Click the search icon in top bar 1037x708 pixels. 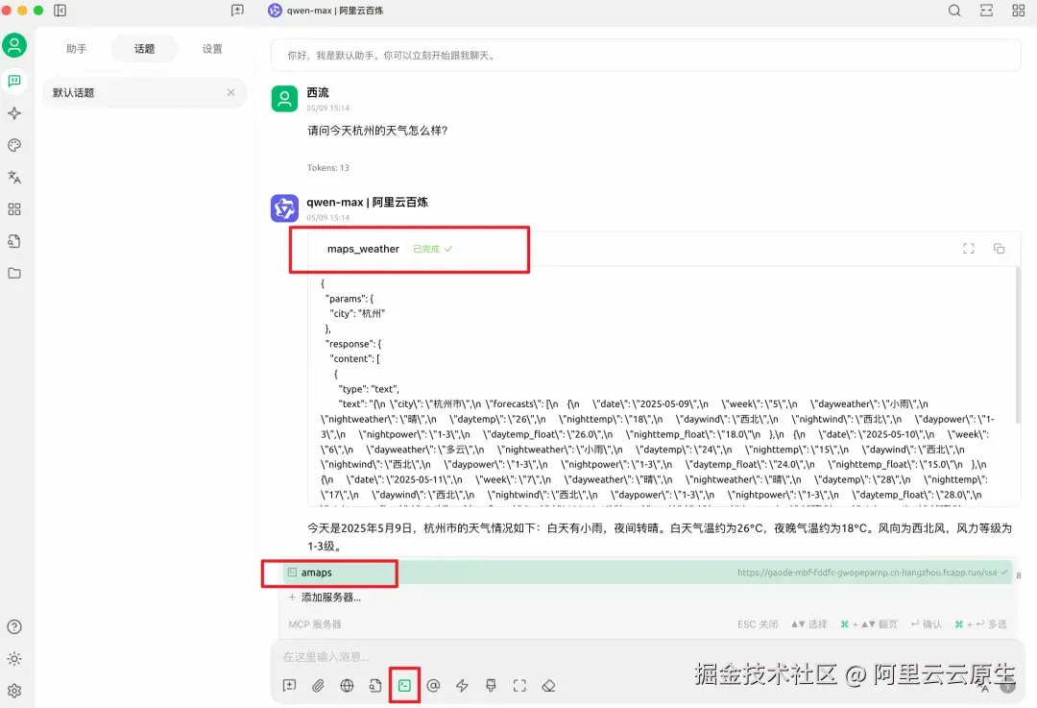coord(954,11)
